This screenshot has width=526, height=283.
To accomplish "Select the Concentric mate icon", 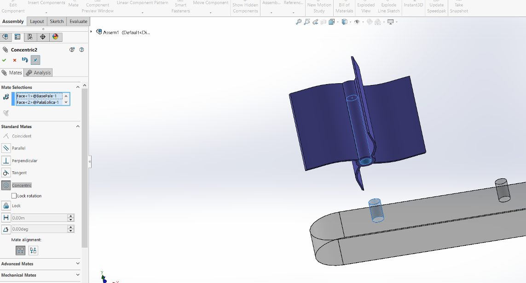I will coord(6,185).
